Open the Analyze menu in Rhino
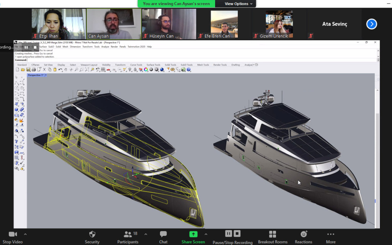 tap(105, 47)
